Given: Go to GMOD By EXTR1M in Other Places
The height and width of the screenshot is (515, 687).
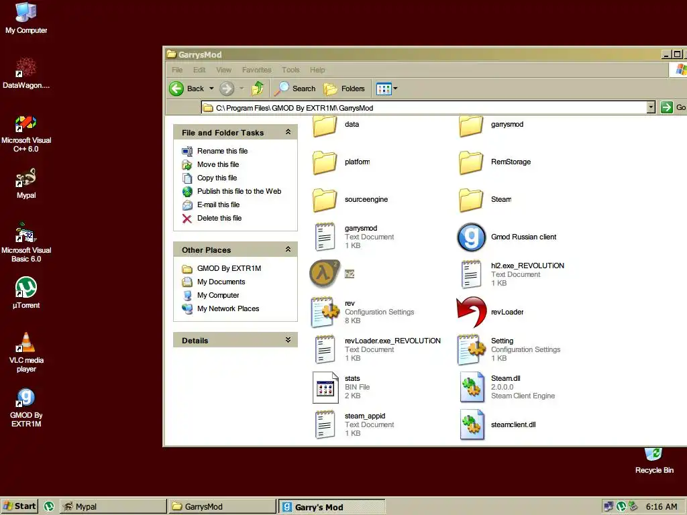Looking at the screenshot, I should (229, 268).
